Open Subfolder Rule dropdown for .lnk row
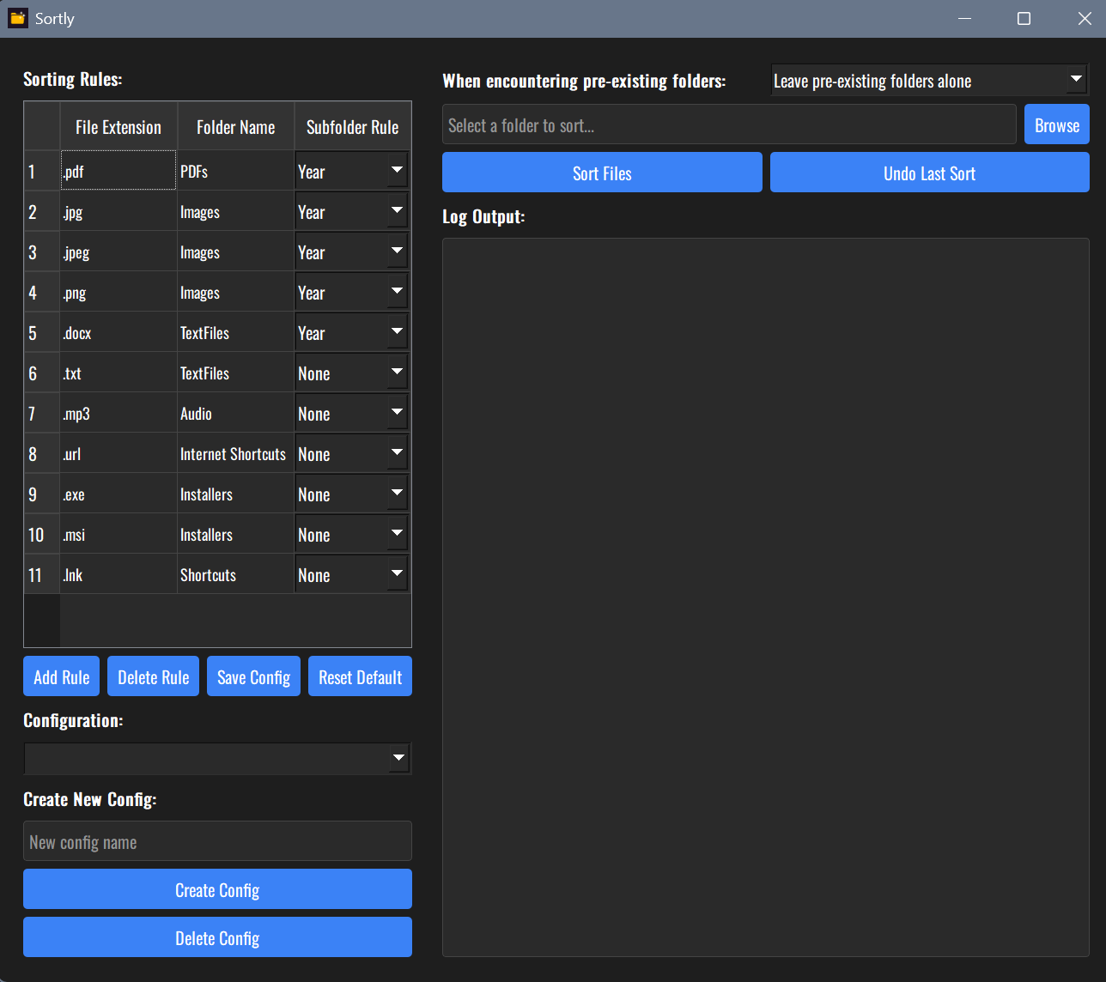 352,574
